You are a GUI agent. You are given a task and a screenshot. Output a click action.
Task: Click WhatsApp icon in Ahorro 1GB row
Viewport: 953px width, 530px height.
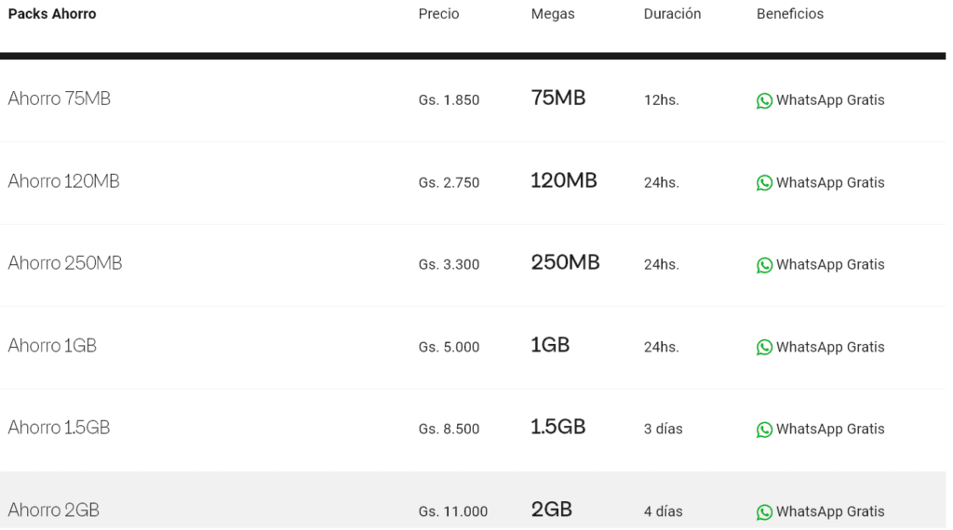(764, 348)
